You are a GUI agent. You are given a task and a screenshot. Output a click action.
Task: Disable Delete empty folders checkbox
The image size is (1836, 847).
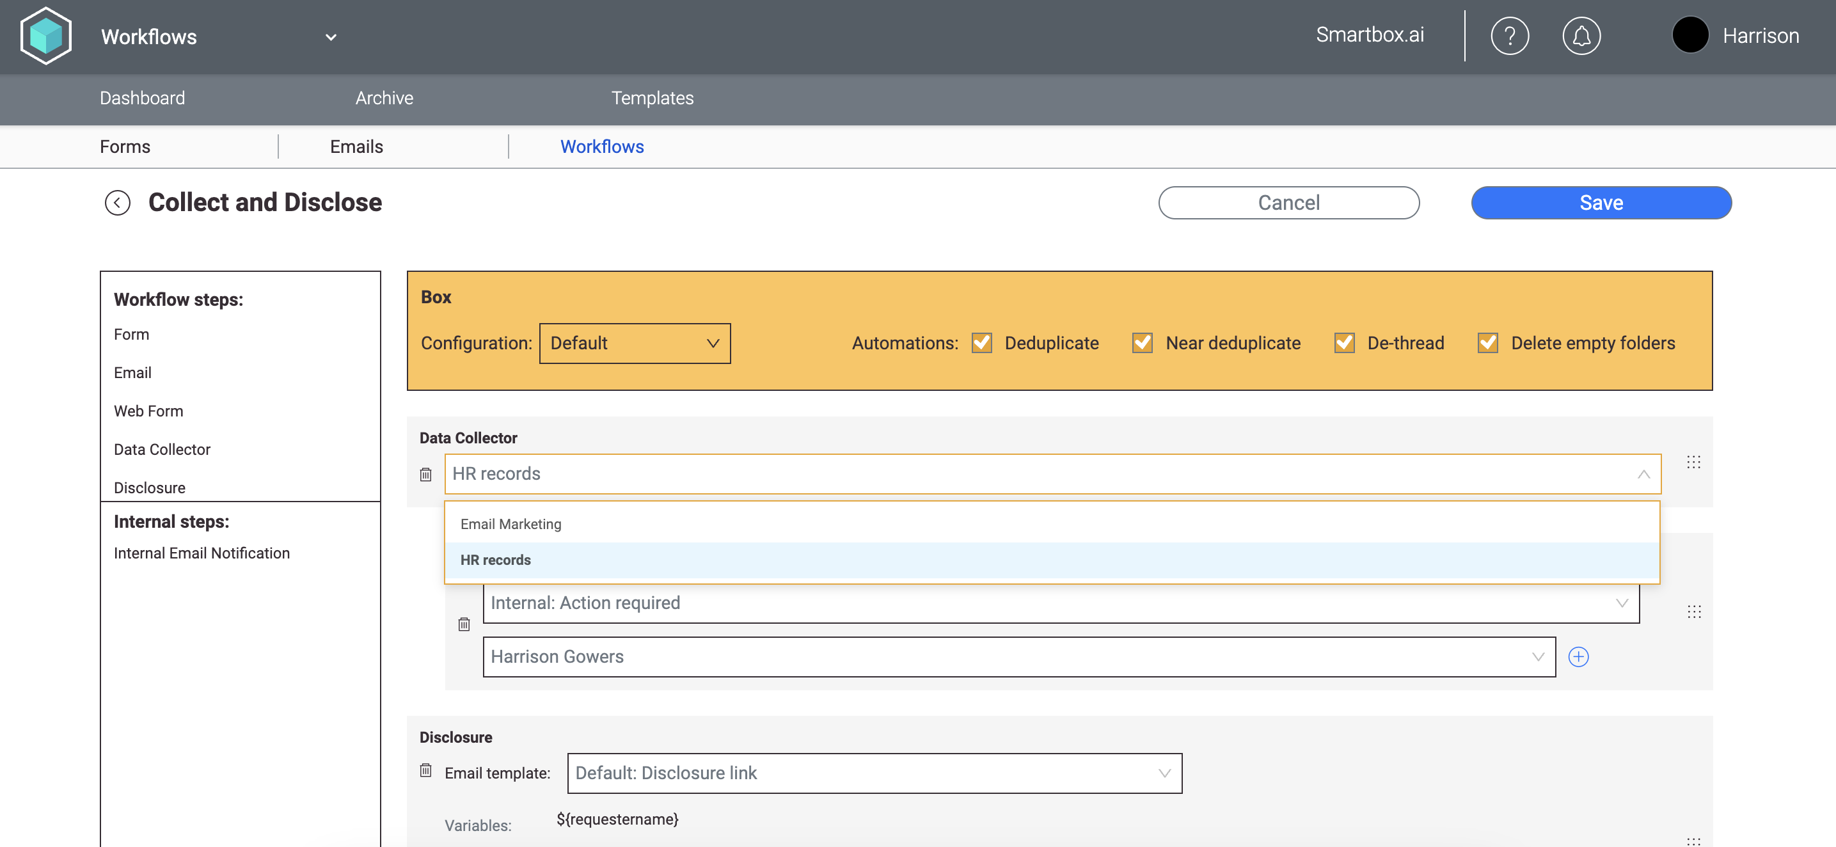click(1487, 344)
